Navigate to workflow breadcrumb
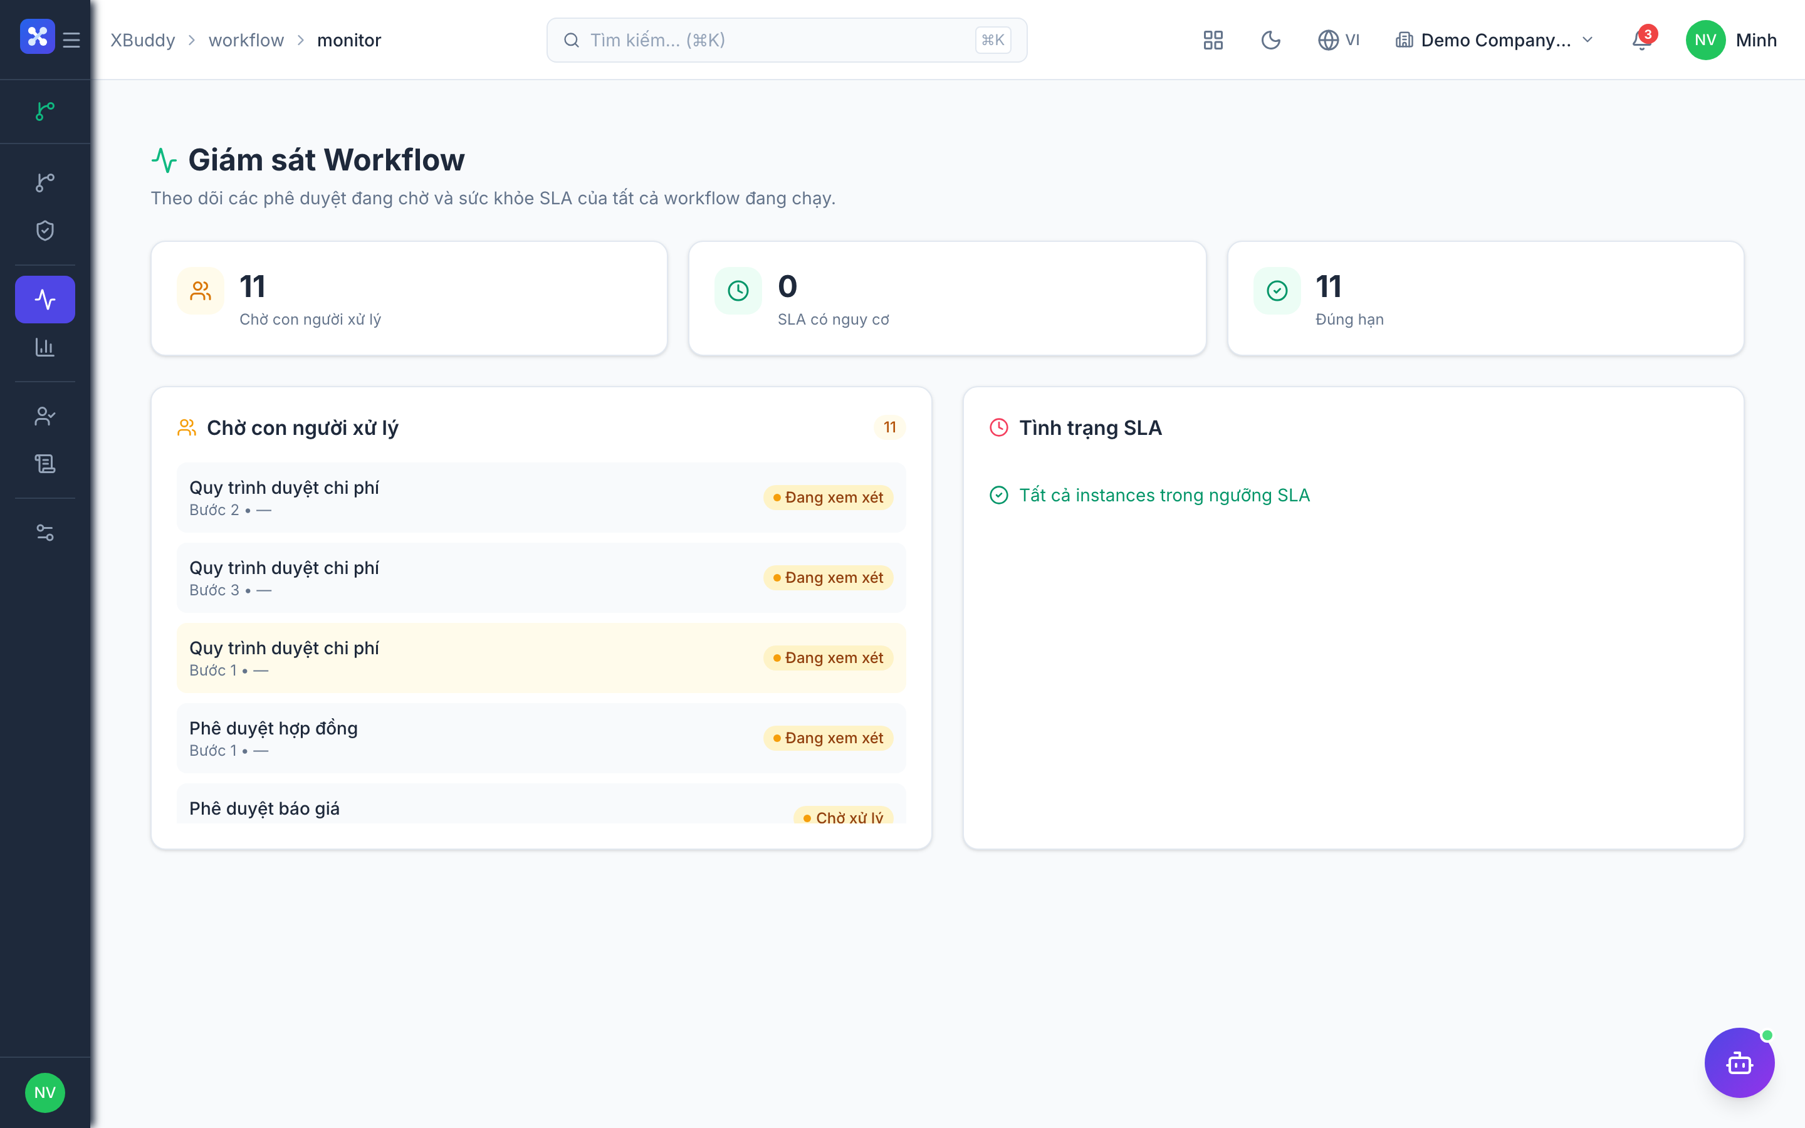This screenshot has height=1128, width=1805. tap(246, 40)
